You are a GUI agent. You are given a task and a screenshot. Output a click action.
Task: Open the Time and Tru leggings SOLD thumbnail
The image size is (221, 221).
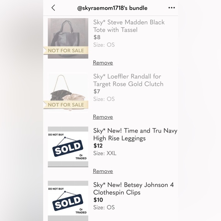pos(68,147)
